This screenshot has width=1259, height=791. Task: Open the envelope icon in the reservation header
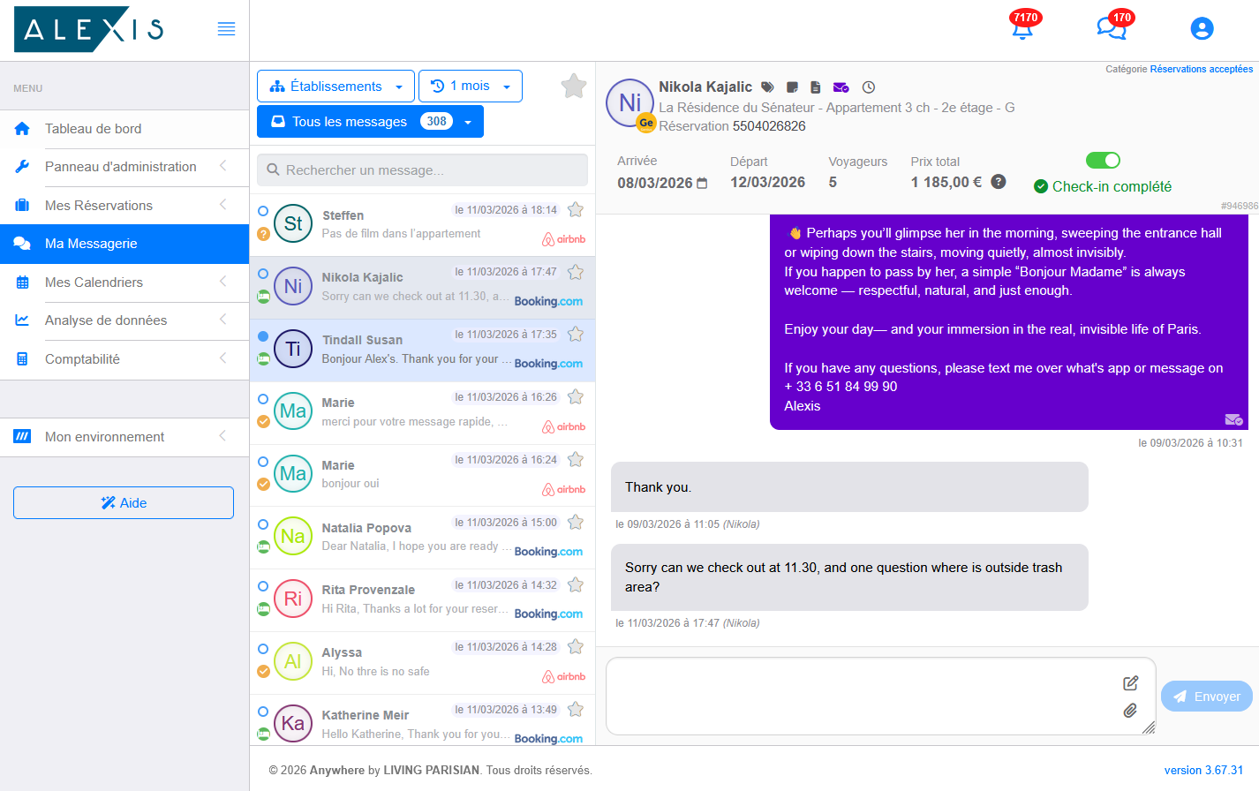840,87
